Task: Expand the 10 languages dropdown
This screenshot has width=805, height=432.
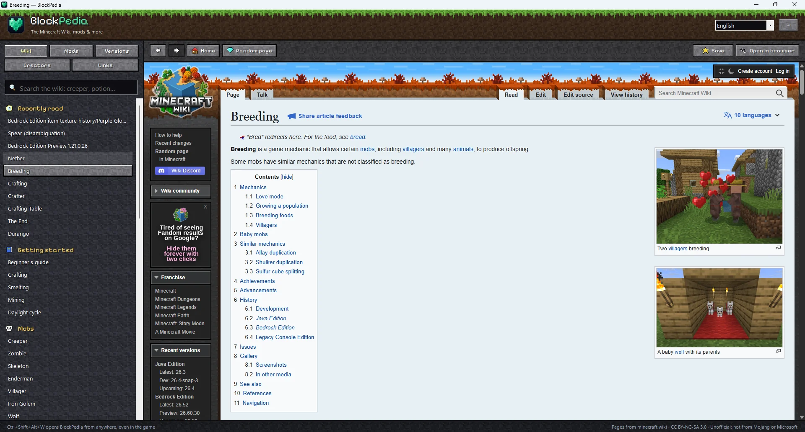Action: [751, 115]
